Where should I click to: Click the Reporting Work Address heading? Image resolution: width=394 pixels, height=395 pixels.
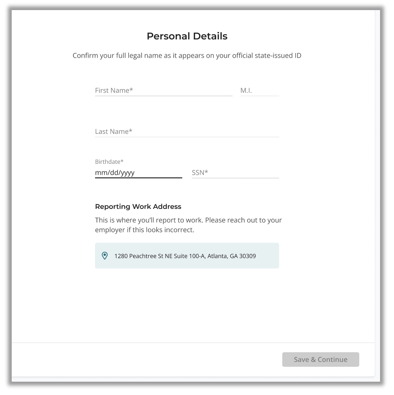point(138,207)
